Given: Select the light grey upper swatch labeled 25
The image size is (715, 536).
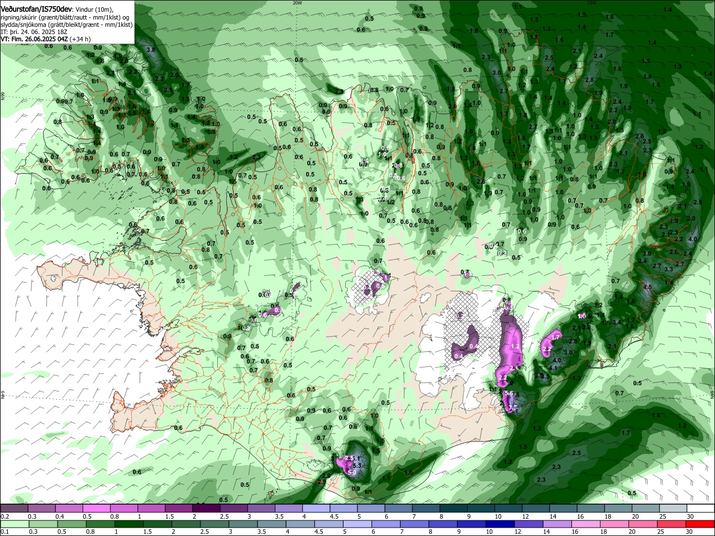Looking at the screenshot, I should coord(673,508).
